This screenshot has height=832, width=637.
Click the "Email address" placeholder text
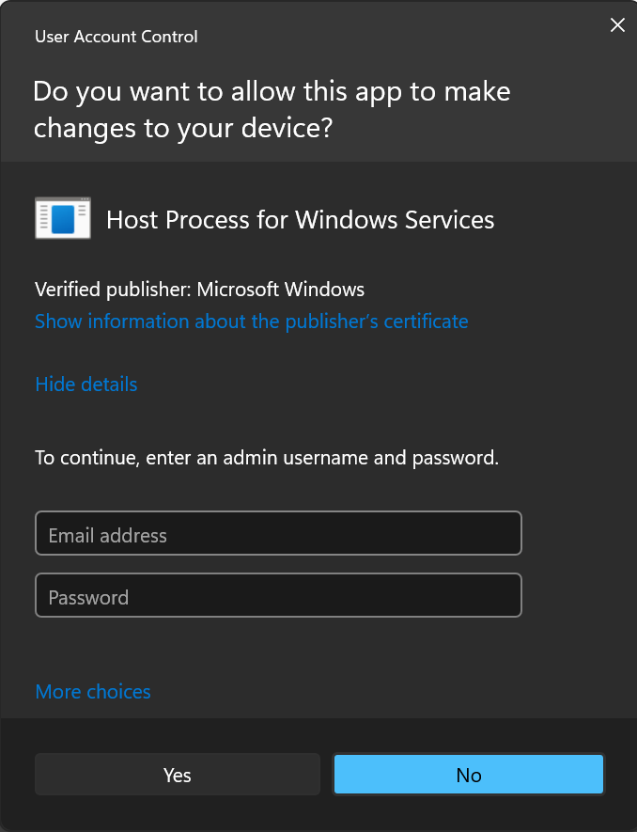point(108,536)
